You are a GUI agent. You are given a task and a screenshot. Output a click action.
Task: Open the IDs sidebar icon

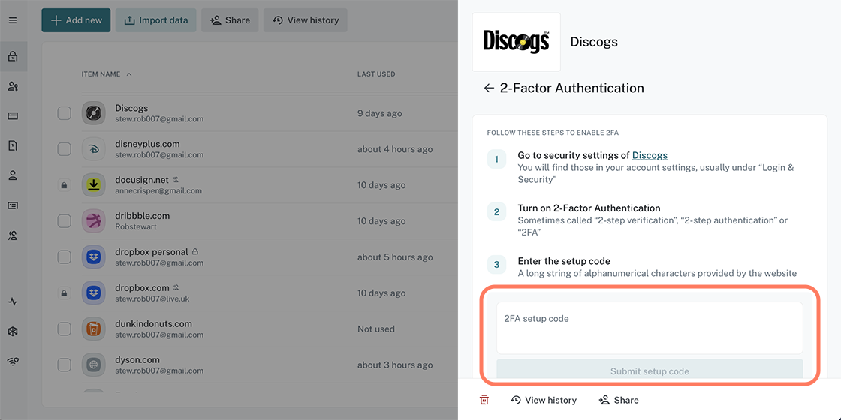click(13, 205)
